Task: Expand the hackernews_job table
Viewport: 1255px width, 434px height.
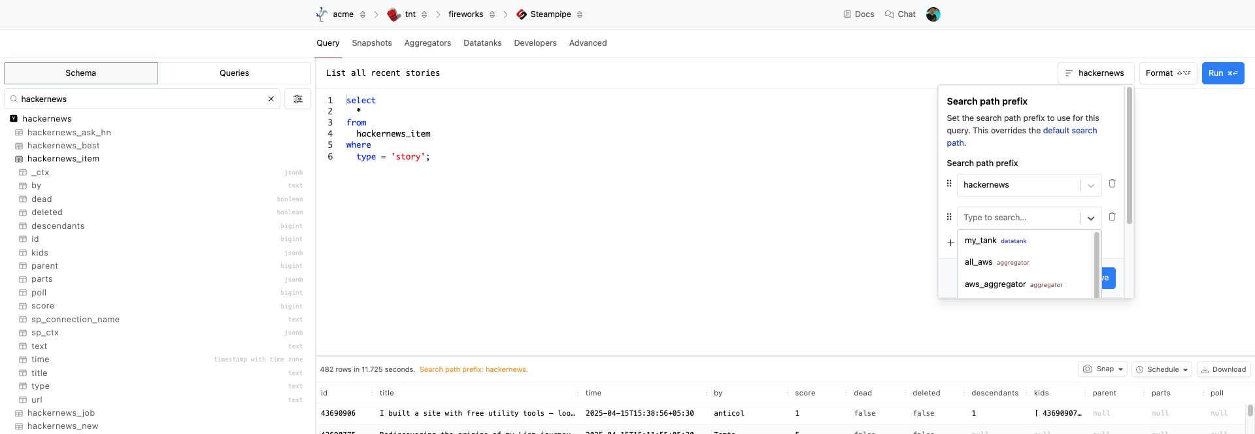Action: [x=61, y=413]
